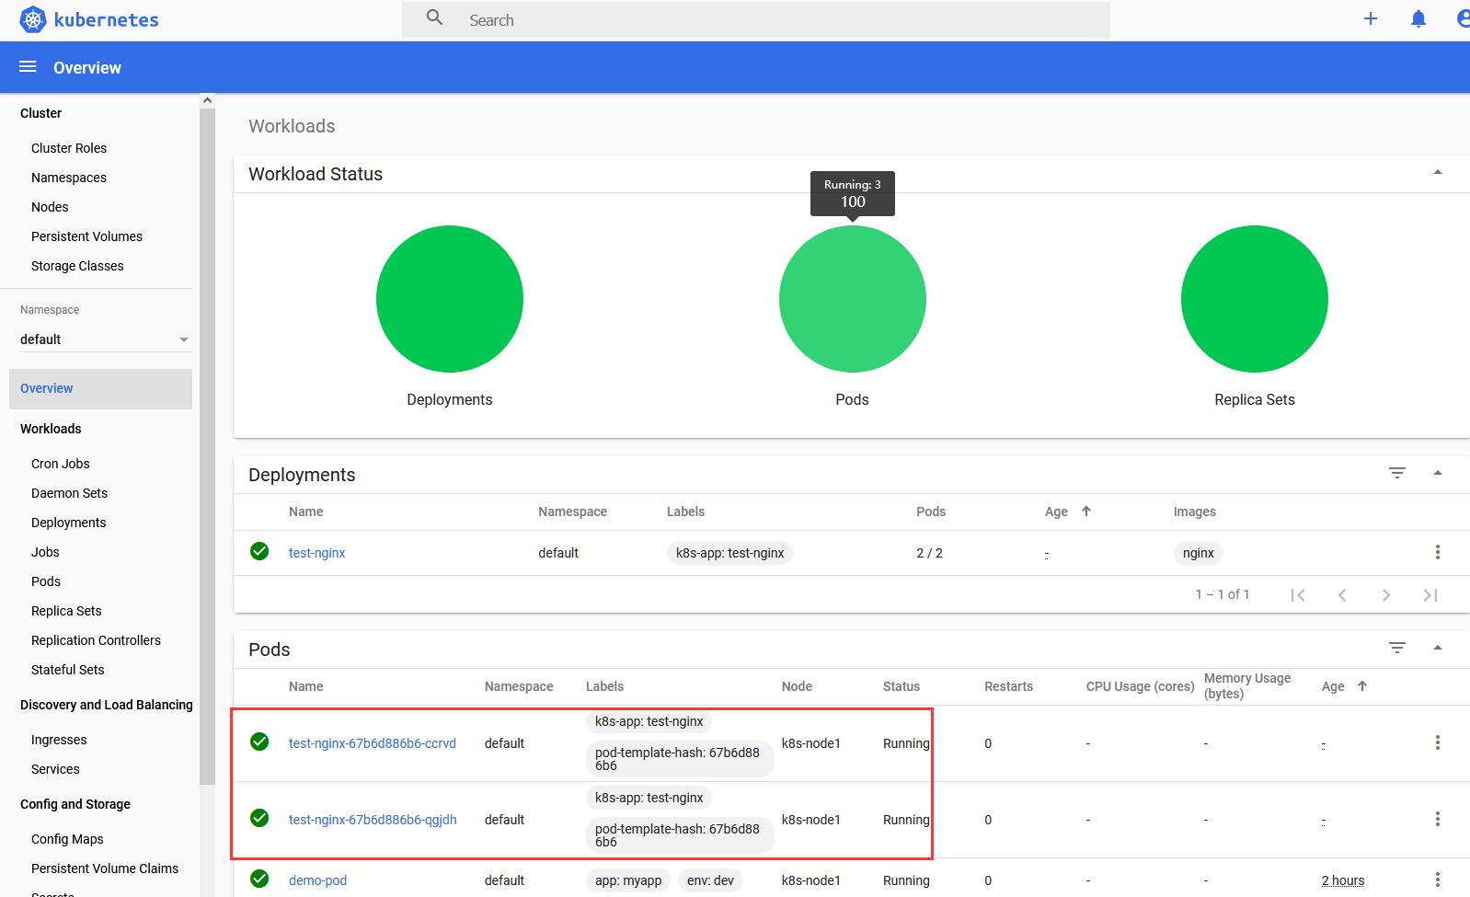Open Storage Classes in sidebar
The height and width of the screenshot is (897, 1470).
click(x=77, y=266)
